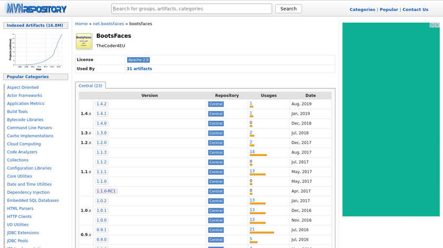443x248 pixels.
Task: Open net.bootsfaces breadcrumb link
Action: pyautogui.click(x=109, y=24)
